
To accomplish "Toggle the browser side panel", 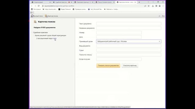I will (156, 6).
